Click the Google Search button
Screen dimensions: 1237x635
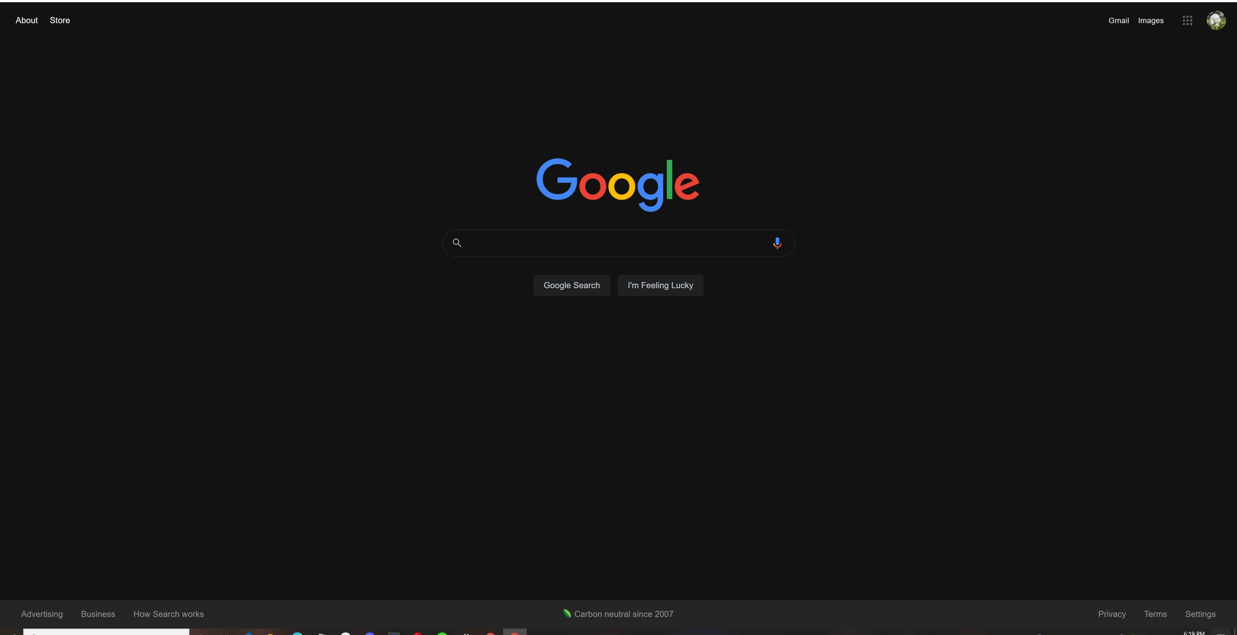pos(571,285)
